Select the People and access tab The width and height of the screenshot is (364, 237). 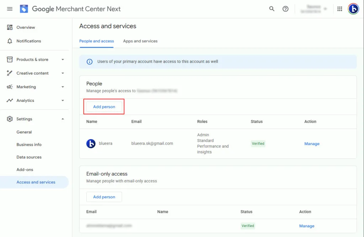tap(96, 41)
